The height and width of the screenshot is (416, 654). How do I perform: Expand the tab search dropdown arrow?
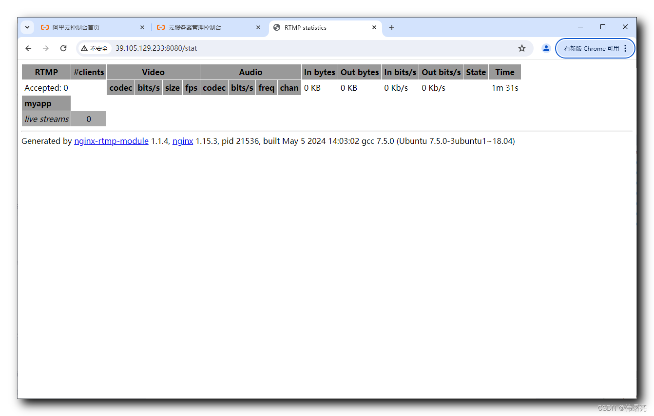point(27,27)
